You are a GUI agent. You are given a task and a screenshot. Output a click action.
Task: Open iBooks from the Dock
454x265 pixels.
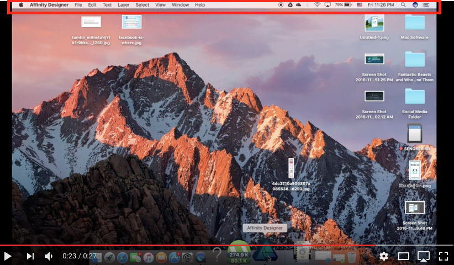161,257
